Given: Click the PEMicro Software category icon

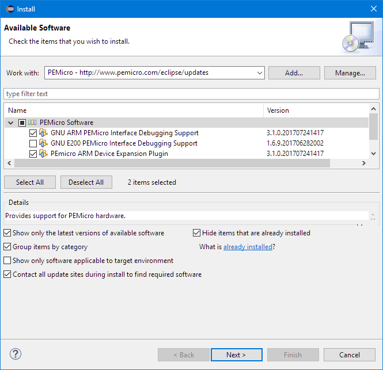Looking at the screenshot, I should [x=33, y=123].
